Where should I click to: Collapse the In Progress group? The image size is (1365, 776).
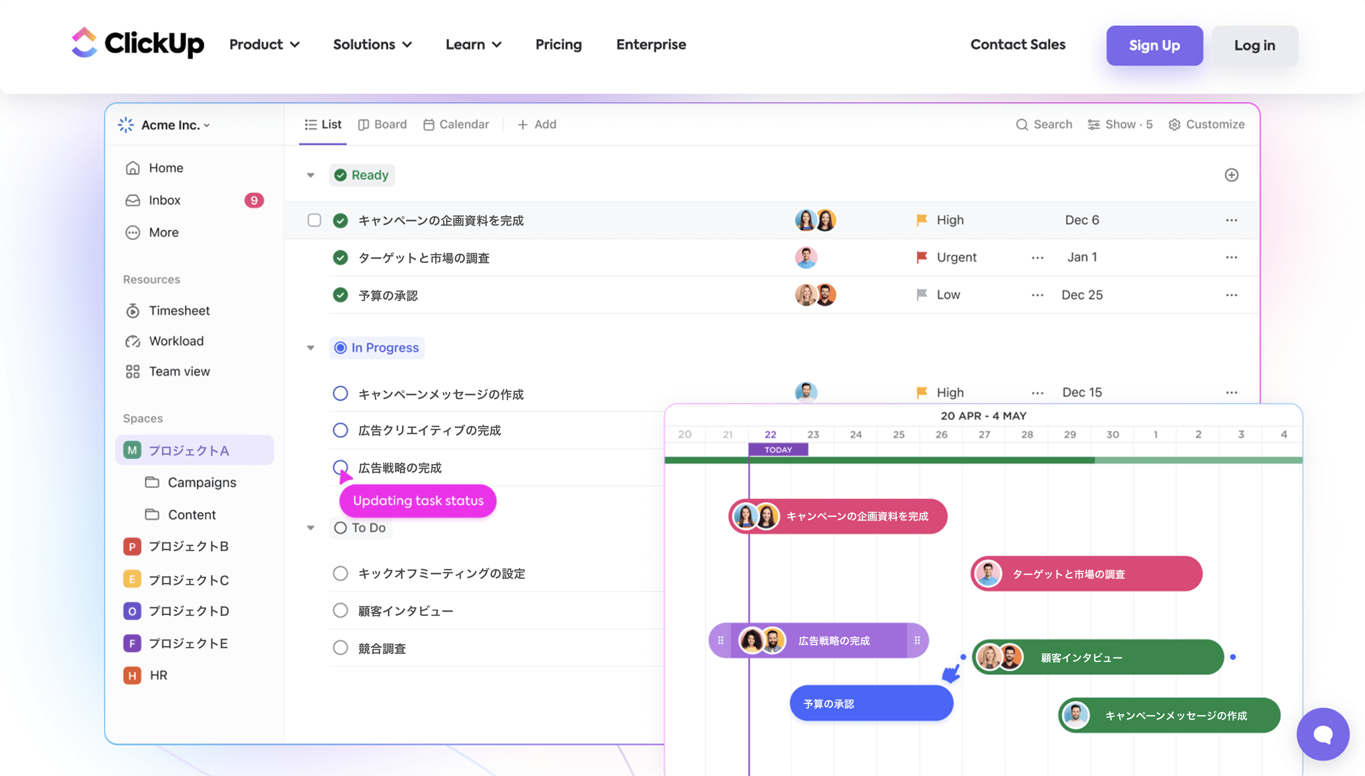[x=310, y=348]
